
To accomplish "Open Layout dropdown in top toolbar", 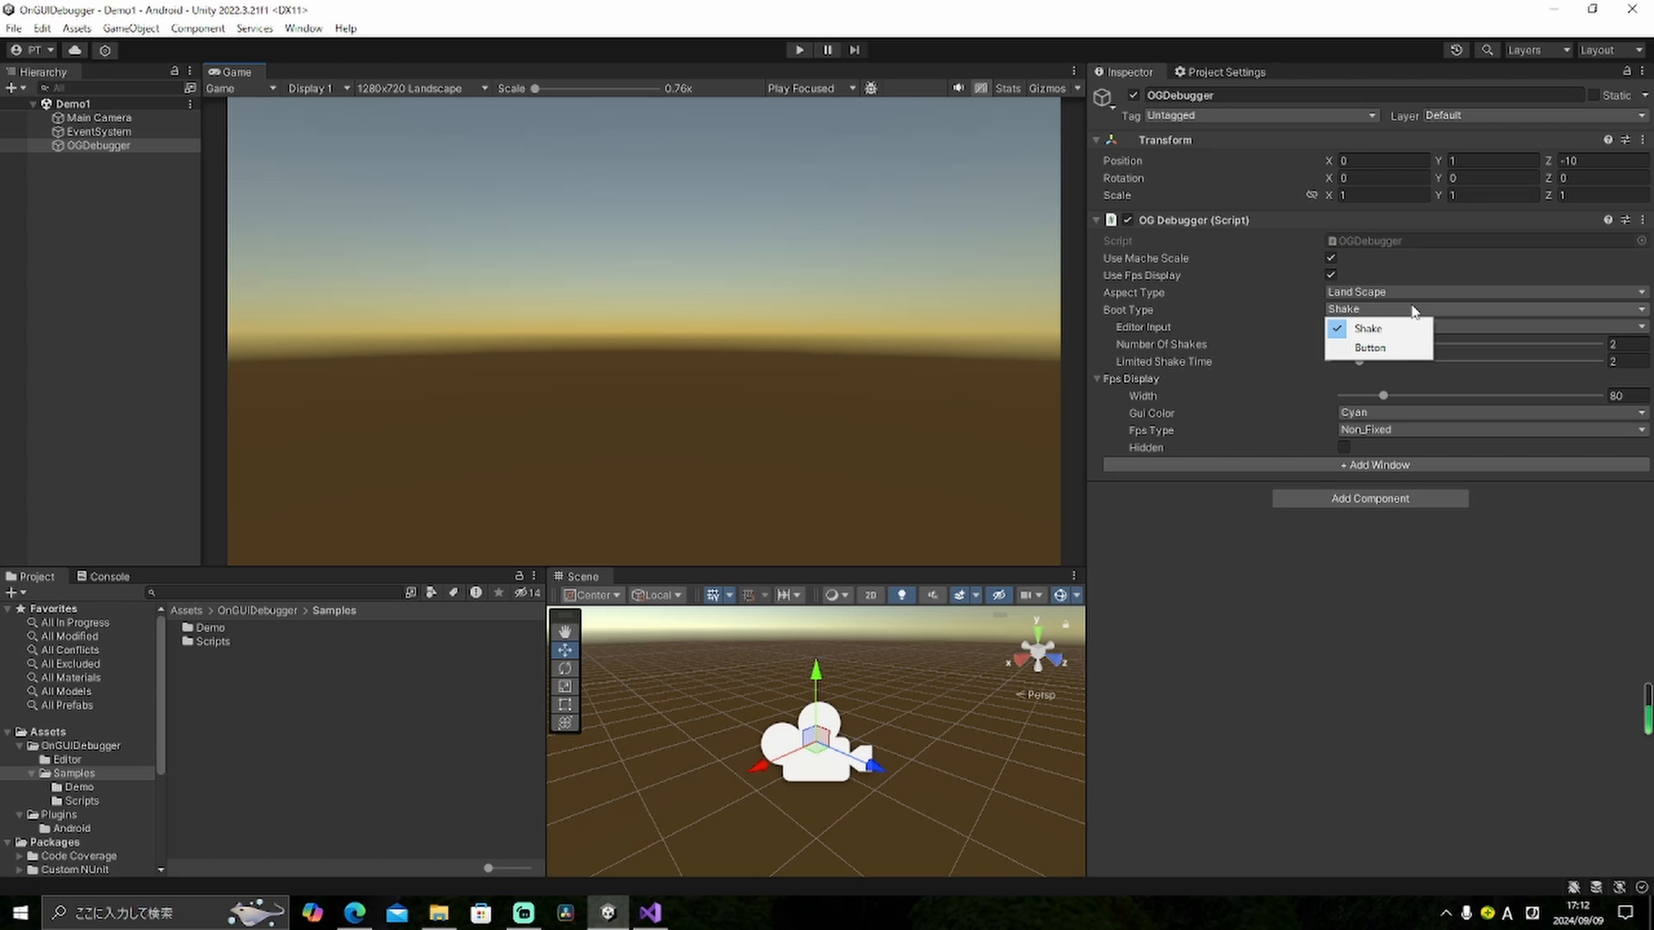I will [1612, 50].
